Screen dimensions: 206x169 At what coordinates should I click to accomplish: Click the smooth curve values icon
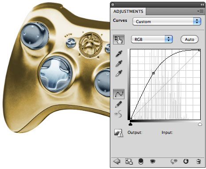click(x=118, y=114)
